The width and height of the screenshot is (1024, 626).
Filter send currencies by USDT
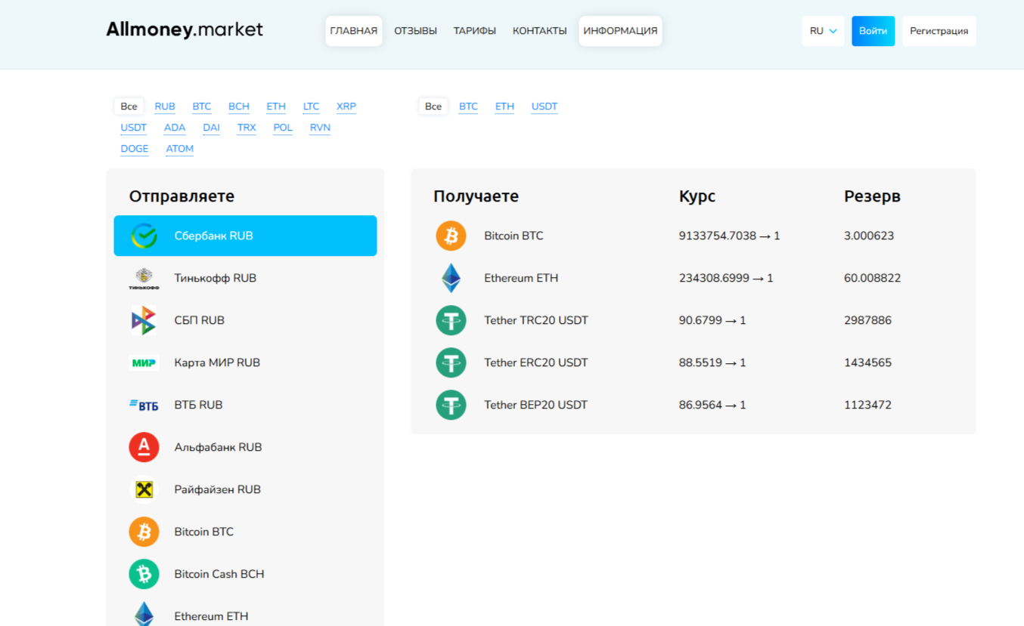[x=134, y=128]
